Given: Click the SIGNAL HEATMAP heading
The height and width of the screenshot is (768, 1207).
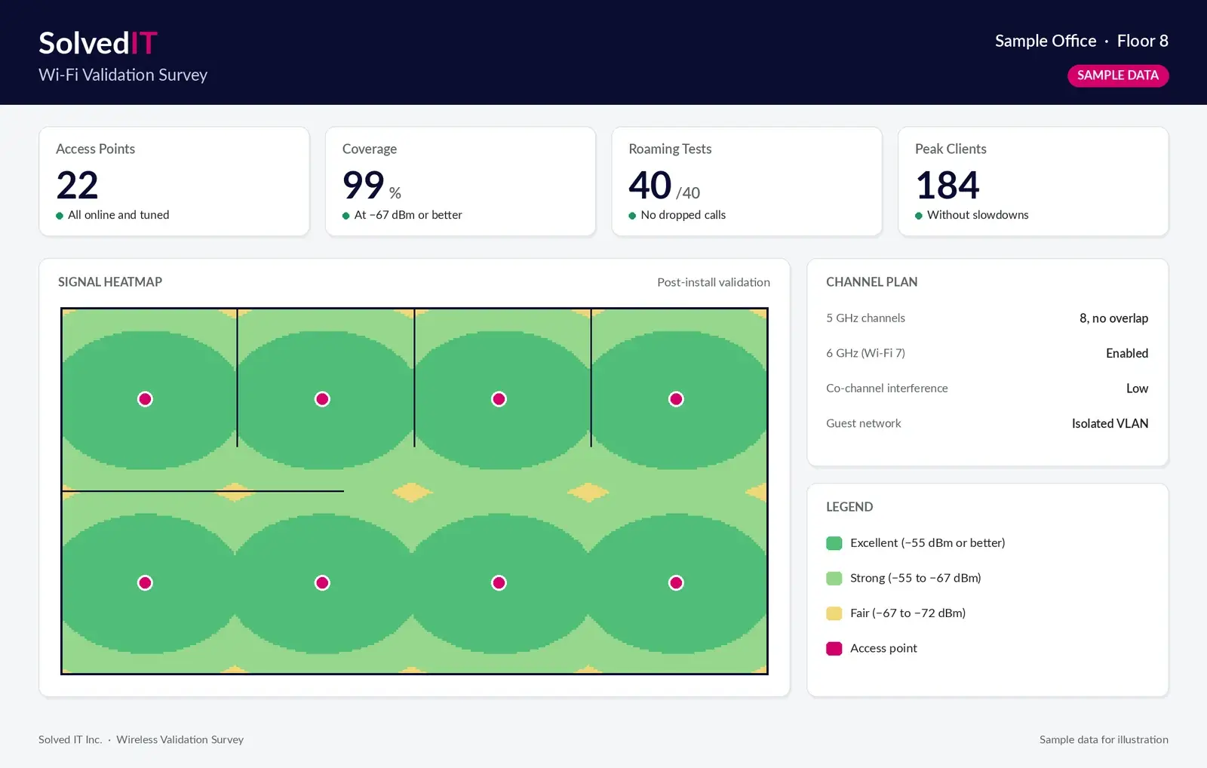Looking at the screenshot, I should pyautogui.click(x=110, y=282).
